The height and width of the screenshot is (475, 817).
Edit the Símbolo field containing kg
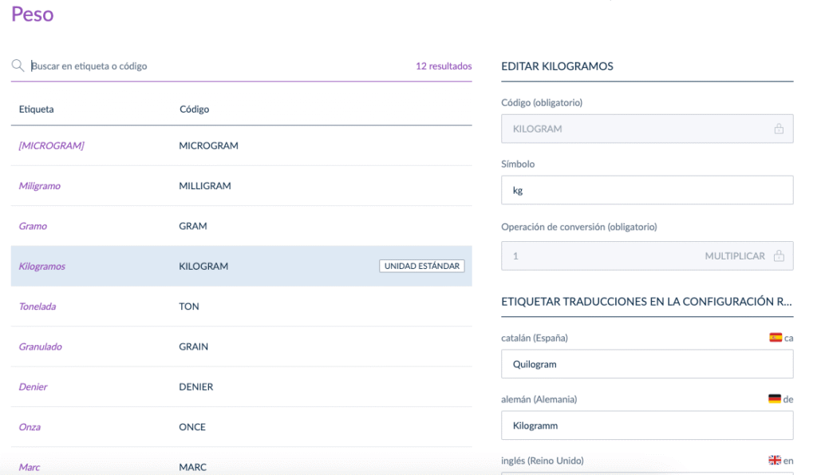pos(647,190)
